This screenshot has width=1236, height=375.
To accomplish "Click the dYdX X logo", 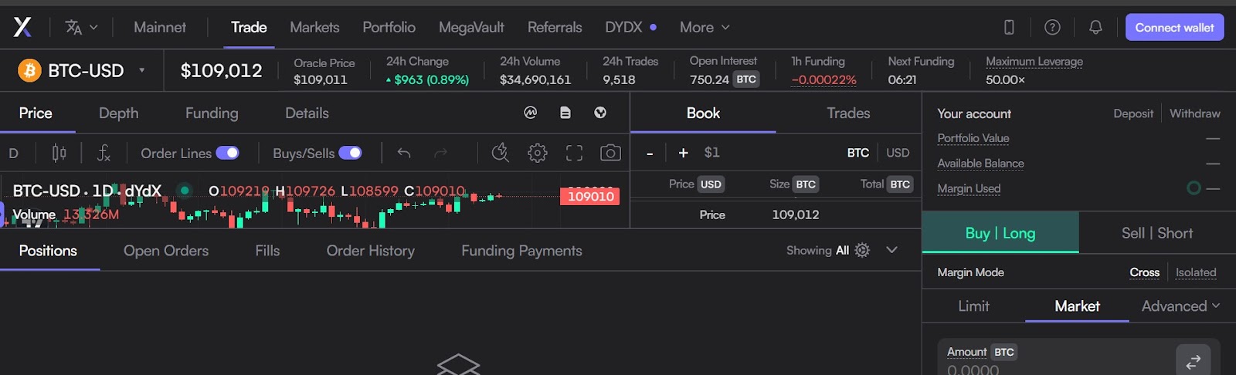I will point(22,27).
